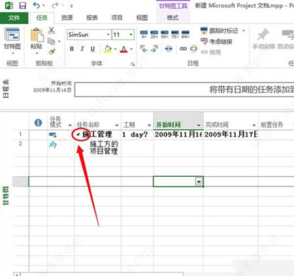
Task: Click the timeline box 将带有日期的任务添加到
Action: (x=184, y=89)
